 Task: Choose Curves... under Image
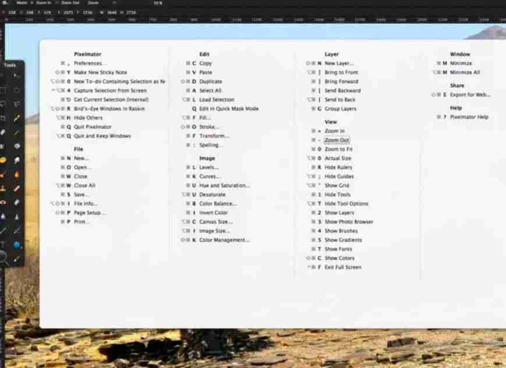point(209,176)
